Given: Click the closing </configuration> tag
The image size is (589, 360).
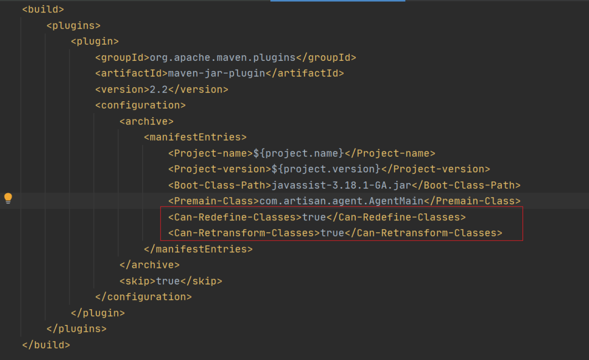Looking at the screenshot, I should 143,296.
